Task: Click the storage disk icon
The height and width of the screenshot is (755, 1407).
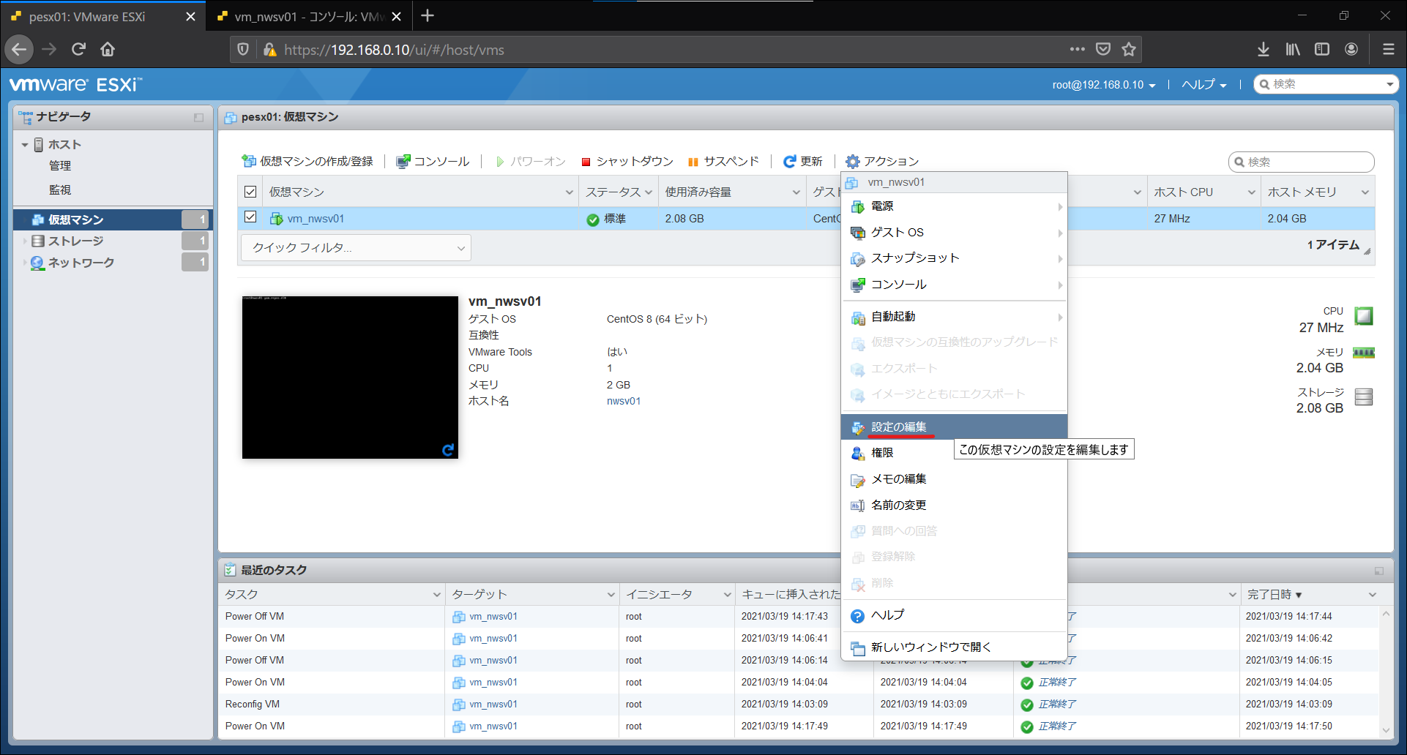Action: pyautogui.click(x=1363, y=397)
